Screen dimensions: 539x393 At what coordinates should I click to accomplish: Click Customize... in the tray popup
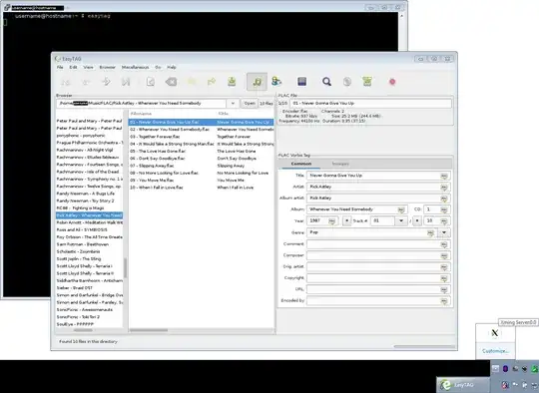(x=495, y=351)
